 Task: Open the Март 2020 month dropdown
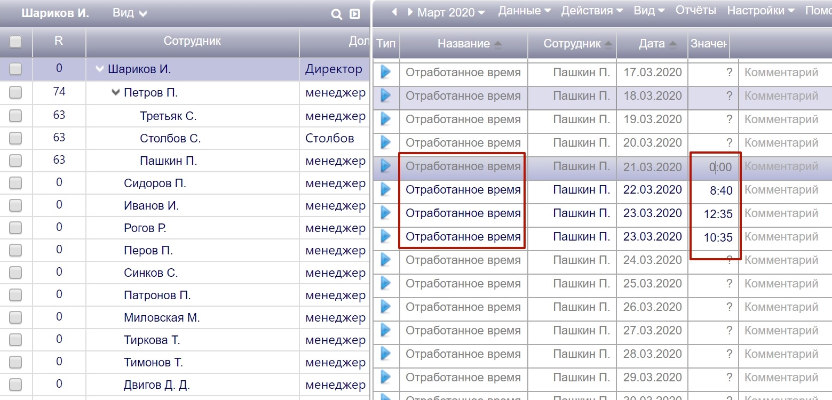451,12
